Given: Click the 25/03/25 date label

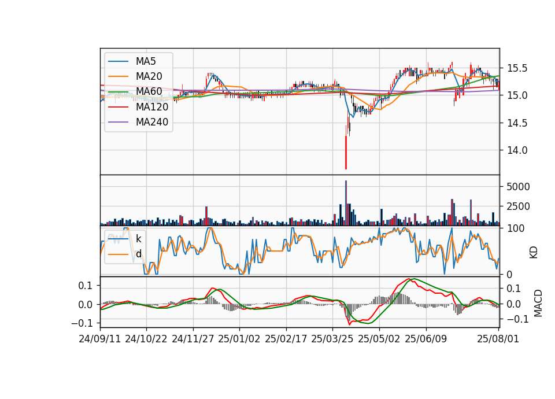Looking at the screenshot, I should tap(332, 339).
